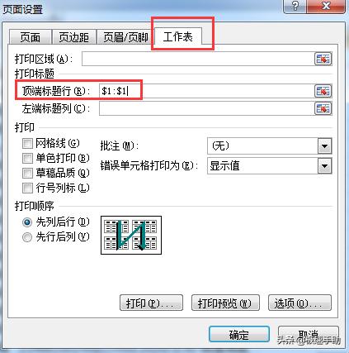Click the 确定 button
349x353 pixels.
click(239, 335)
